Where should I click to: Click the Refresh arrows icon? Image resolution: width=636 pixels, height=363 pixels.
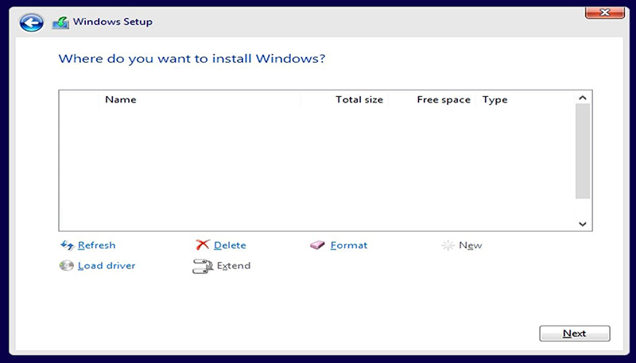pos(67,245)
